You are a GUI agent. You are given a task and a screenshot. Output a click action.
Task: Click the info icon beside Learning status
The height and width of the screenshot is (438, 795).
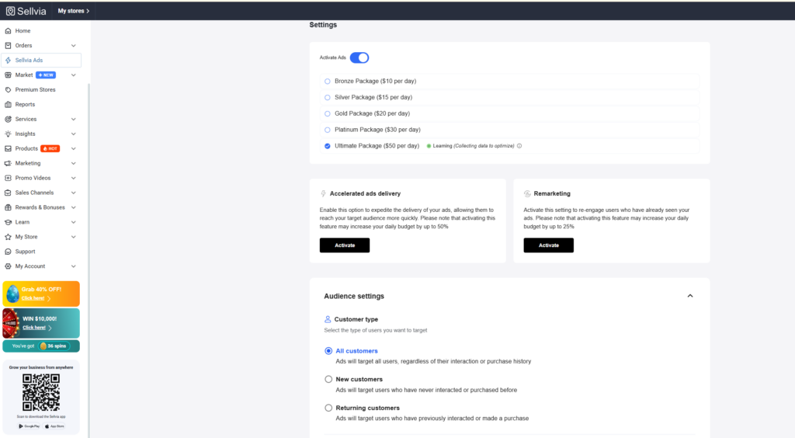pyautogui.click(x=519, y=146)
